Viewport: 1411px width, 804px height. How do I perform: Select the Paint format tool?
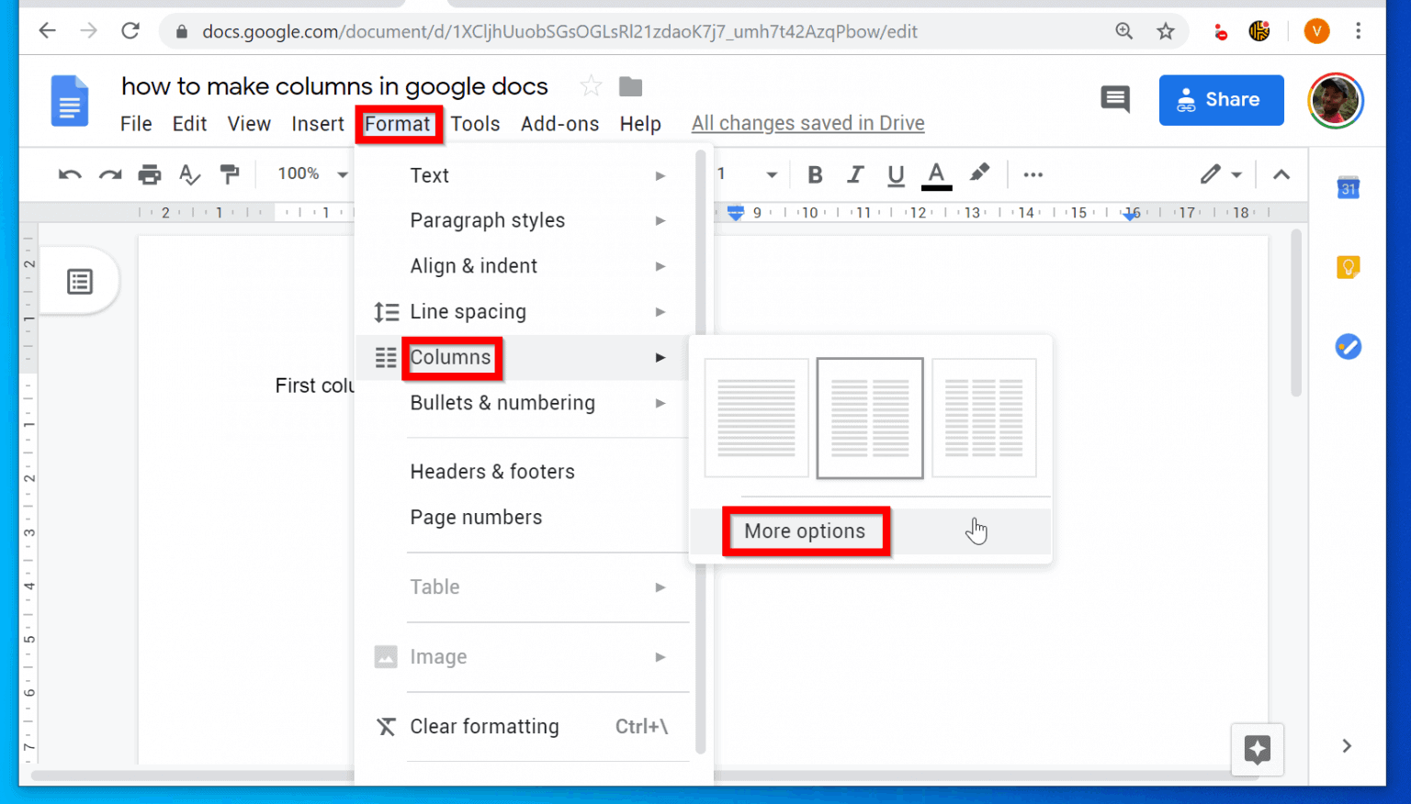coord(230,174)
